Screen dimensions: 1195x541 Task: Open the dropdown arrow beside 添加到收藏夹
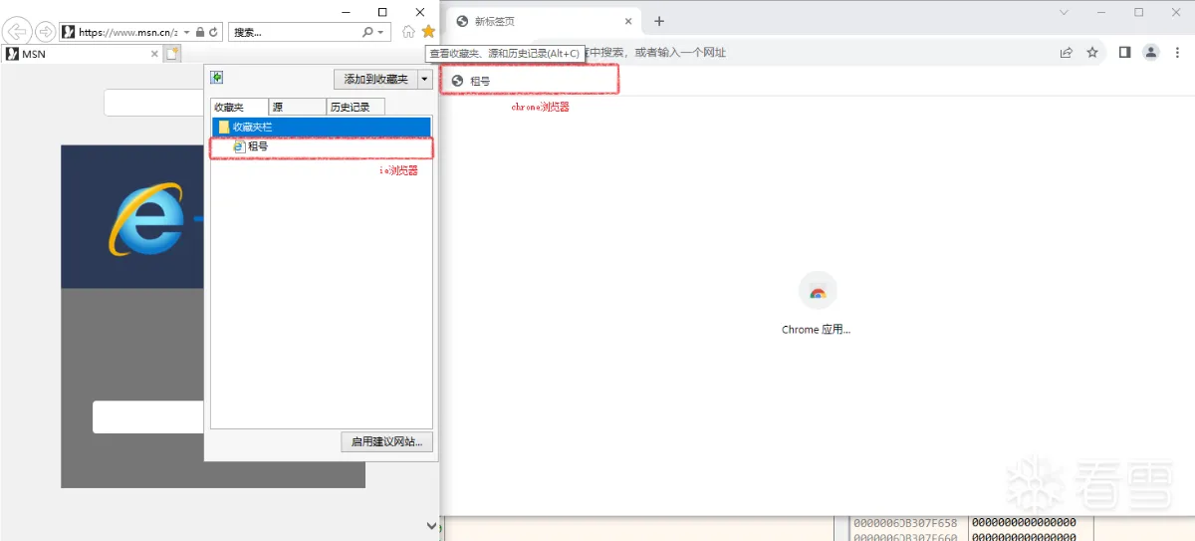pyautogui.click(x=425, y=79)
